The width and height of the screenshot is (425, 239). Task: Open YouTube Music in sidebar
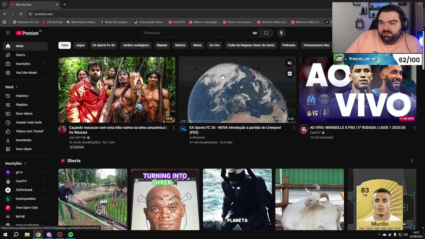(x=25, y=73)
